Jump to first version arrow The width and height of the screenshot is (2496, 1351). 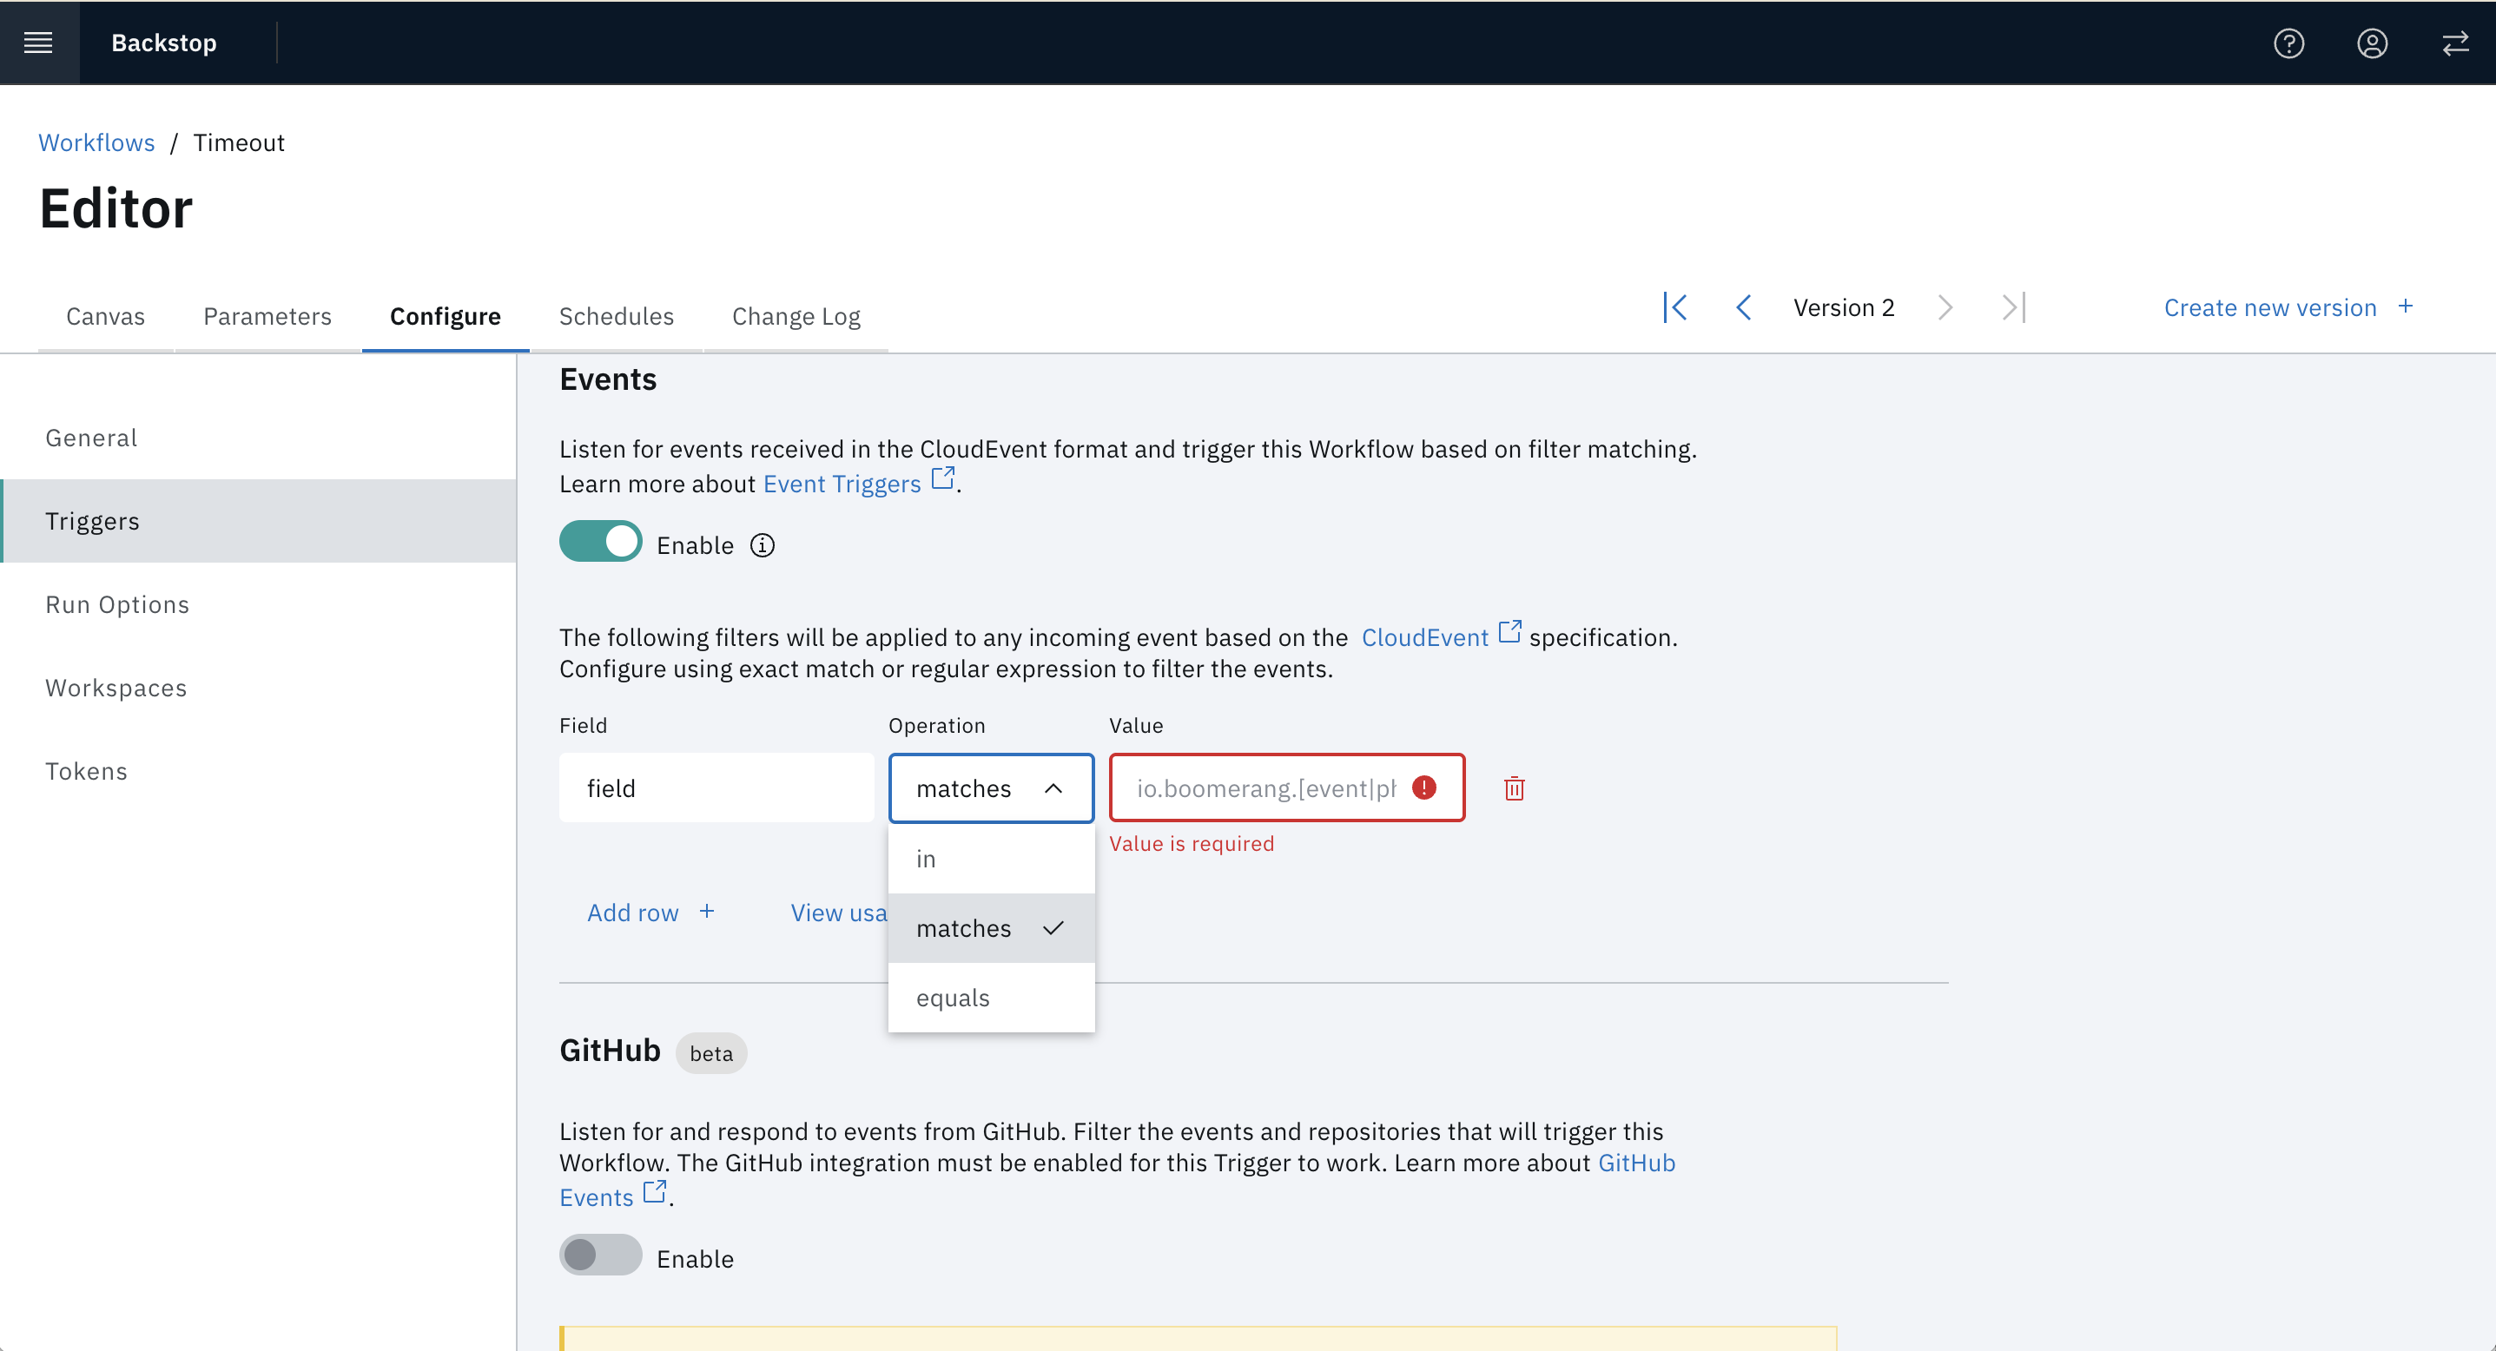tap(1675, 308)
